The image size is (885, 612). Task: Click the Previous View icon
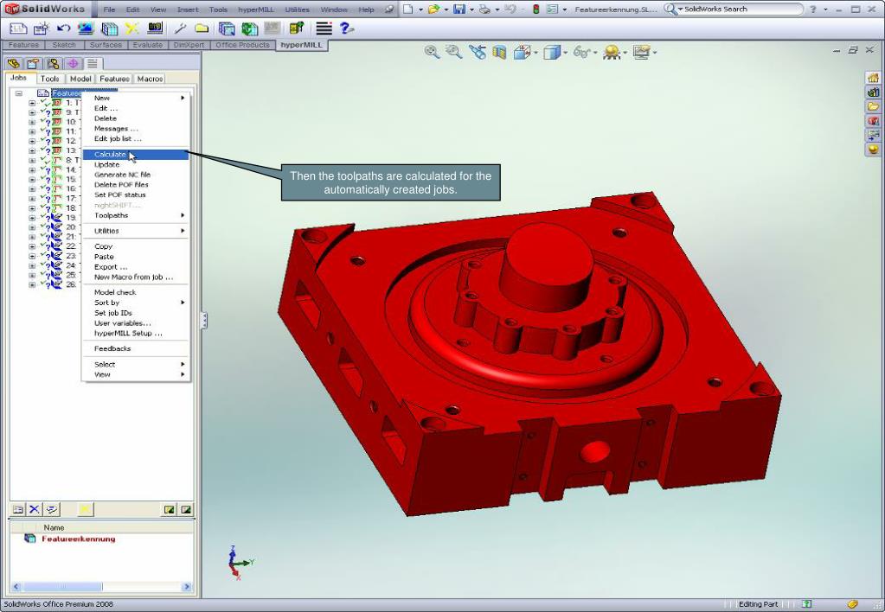[x=477, y=53]
